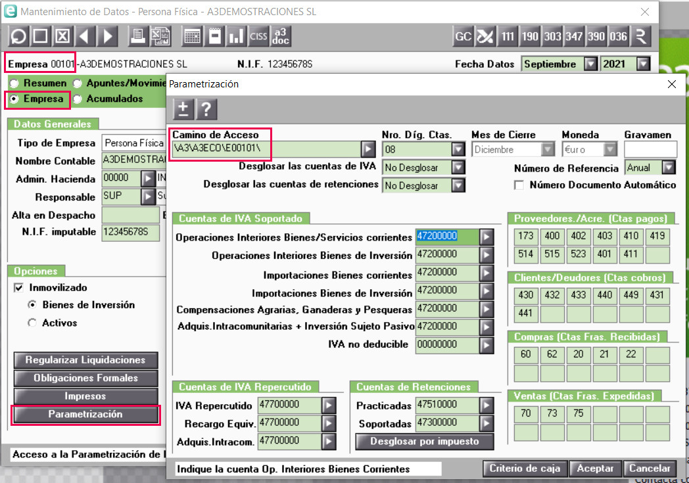Image resolution: width=689 pixels, height=483 pixels.
Task: Click the question mark help icon
Action: coord(206,108)
